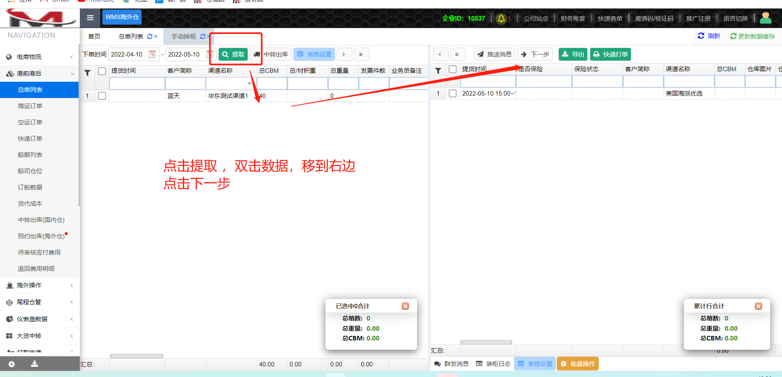The width and height of the screenshot is (782, 377).
Task: Click 更新数据缓存 to update cache
Action: point(752,36)
